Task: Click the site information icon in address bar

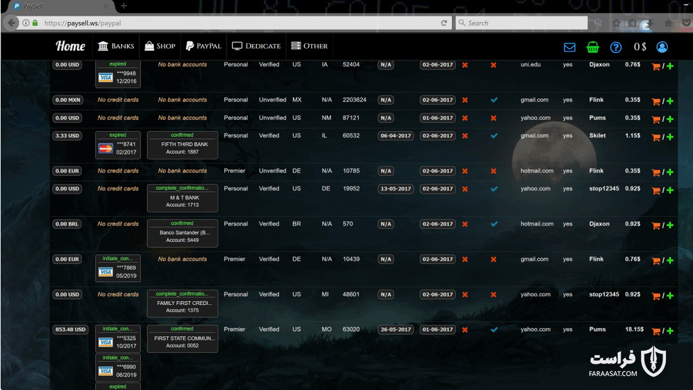Action: [26, 23]
